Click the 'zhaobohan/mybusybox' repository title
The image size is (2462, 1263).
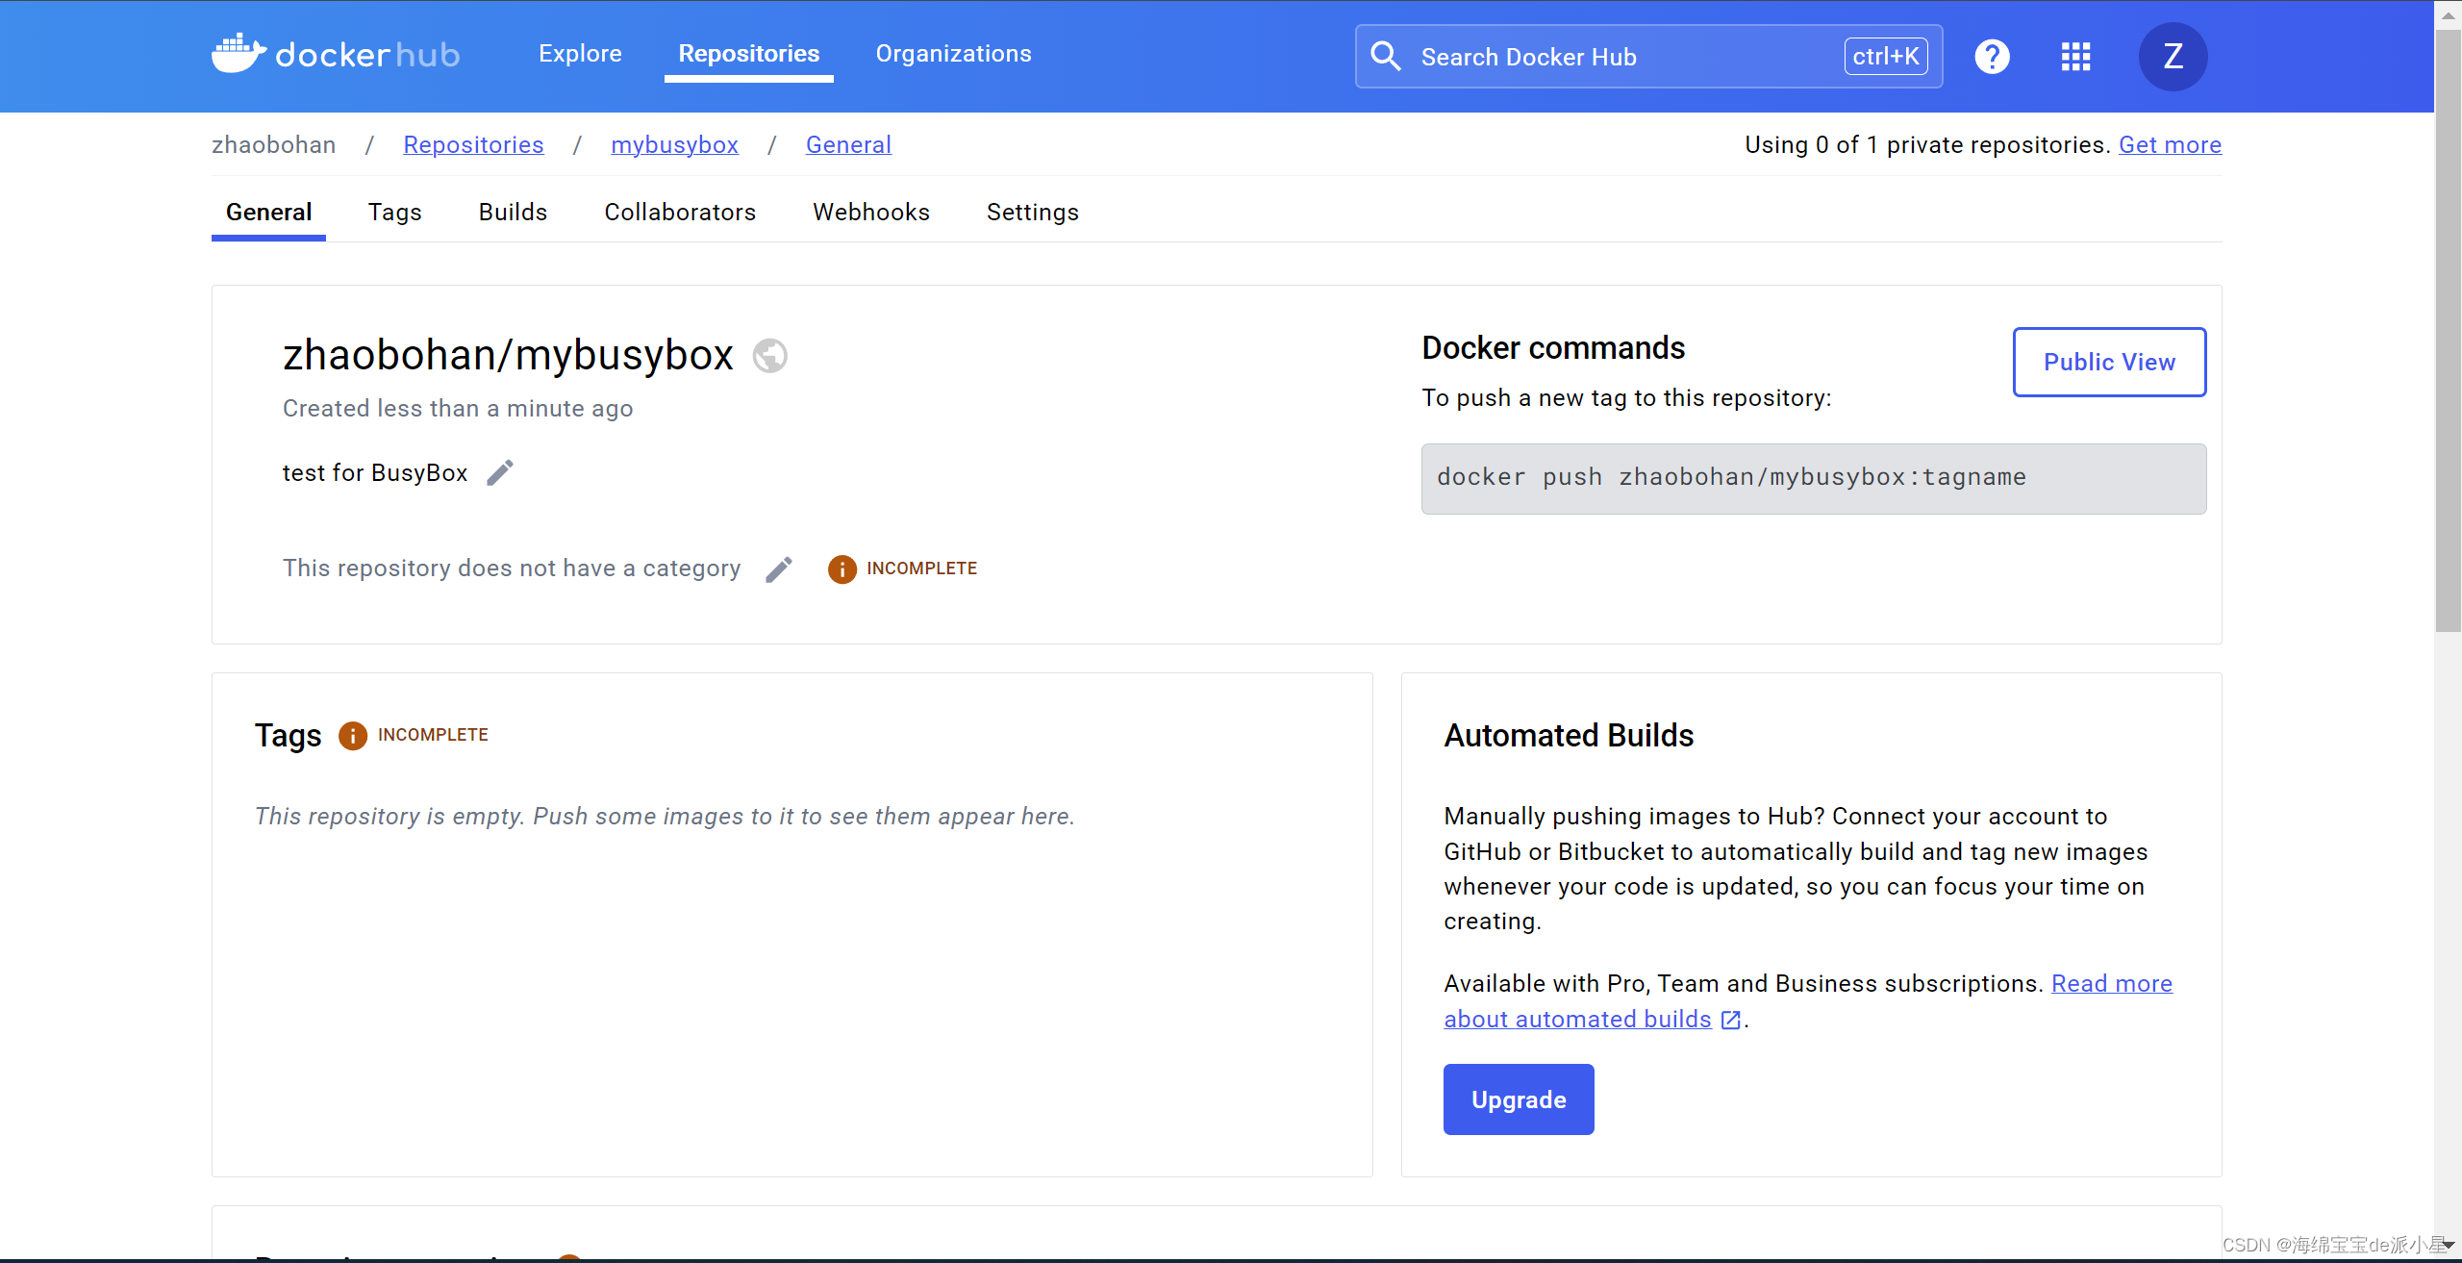click(x=508, y=355)
